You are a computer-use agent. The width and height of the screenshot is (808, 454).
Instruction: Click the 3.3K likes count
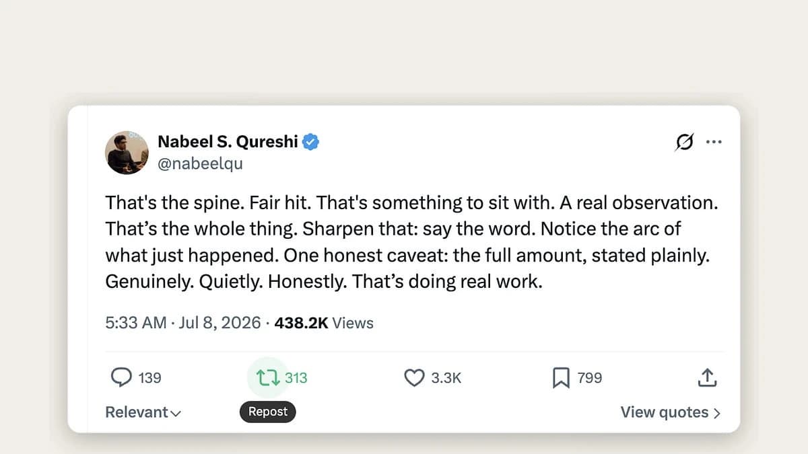pos(446,378)
